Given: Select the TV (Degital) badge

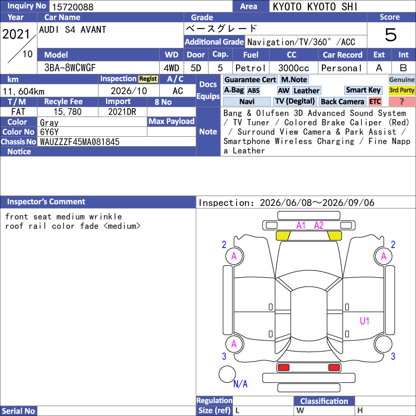Looking at the screenshot, I should click(x=295, y=101).
